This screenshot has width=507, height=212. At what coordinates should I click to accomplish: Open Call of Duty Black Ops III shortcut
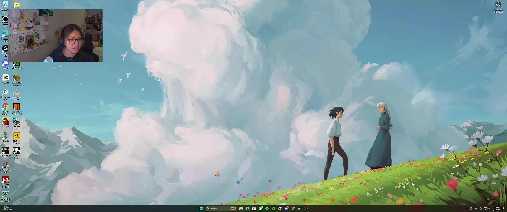tap(17, 108)
